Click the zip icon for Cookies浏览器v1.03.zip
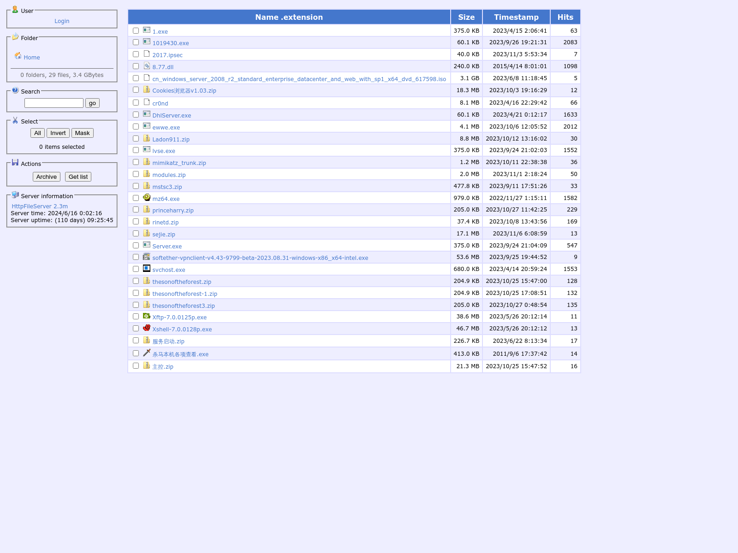This screenshot has height=553, width=738. [147, 89]
